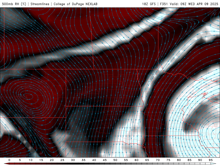Click the '90' colorbar scale label
220x165 pixels.
click(200, 160)
